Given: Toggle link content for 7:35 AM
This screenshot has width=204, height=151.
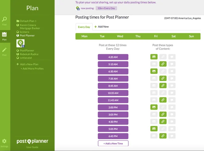Looking at the screenshot, I should (163, 78).
